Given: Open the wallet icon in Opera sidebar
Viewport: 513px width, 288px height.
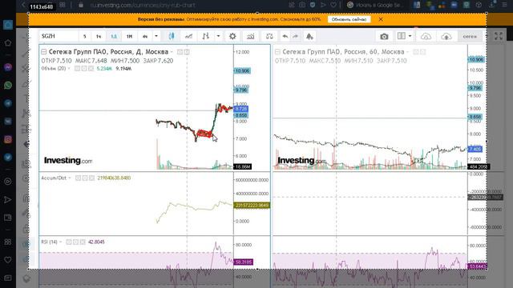Looking at the screenshot, I should pos(8,218).
